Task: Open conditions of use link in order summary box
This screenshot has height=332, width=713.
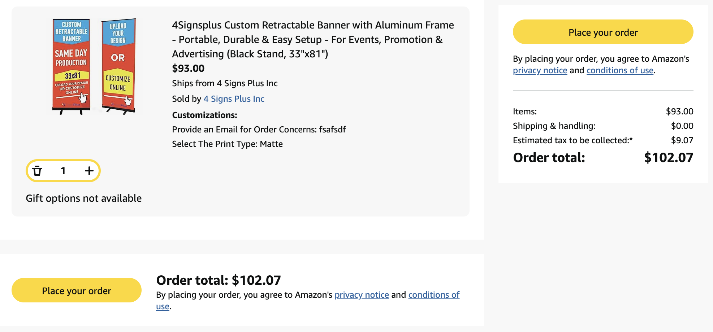Action: [620, 70]
